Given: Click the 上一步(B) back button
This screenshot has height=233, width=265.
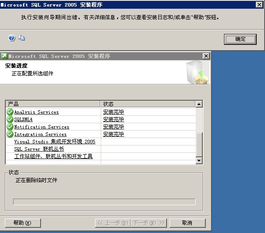Looking at the screenshot, I should 113,223.
